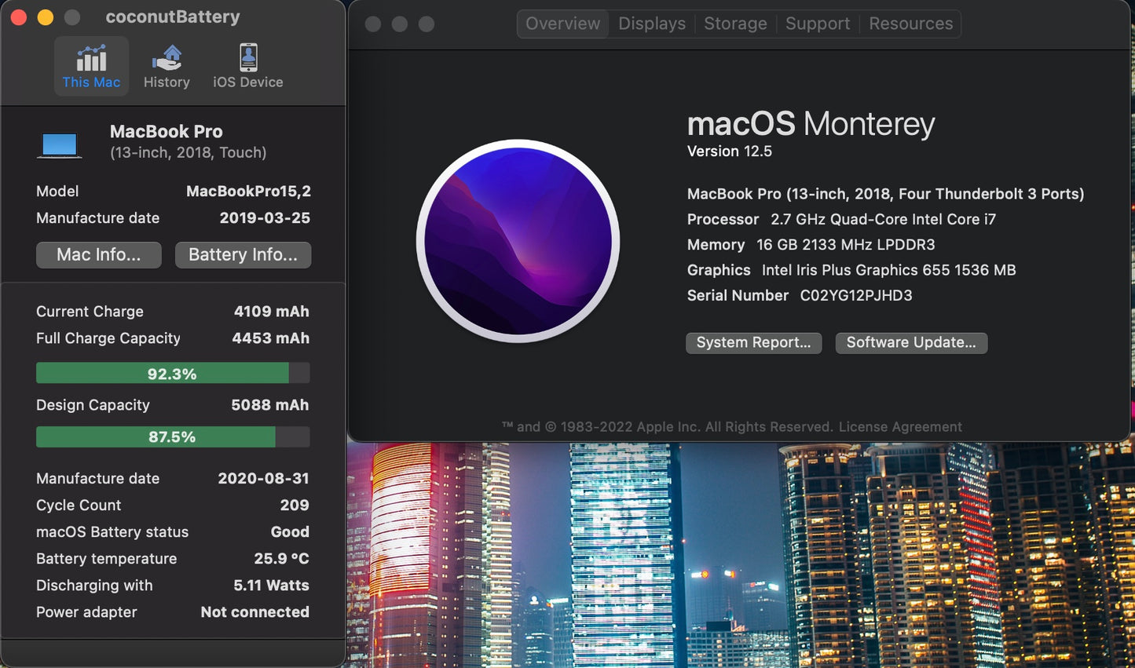Image resolution: width=1135 pixels, height=668 pixels.
Task: Switch to the Displays tab
Action: coord(651,24)
